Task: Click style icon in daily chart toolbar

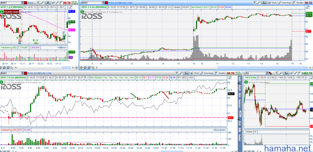Action: click(x=53, y=3)
